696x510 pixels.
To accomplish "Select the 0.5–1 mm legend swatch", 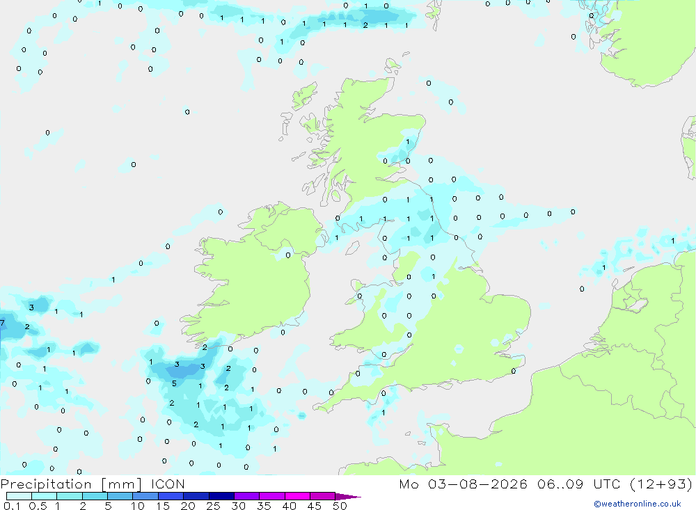I will (45, 496).
